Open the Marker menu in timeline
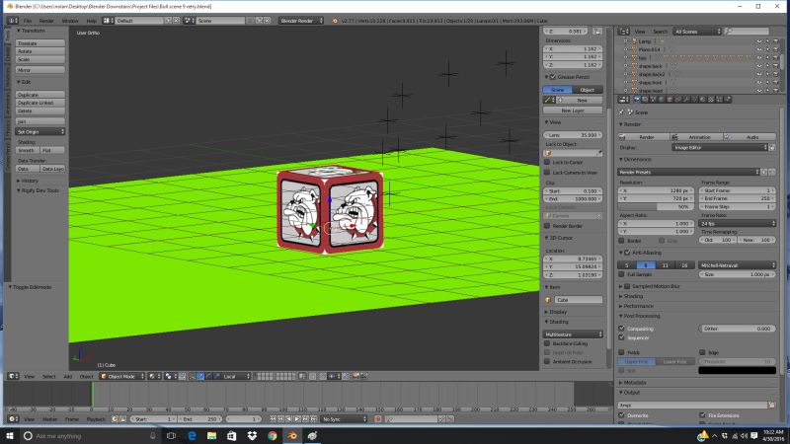This screenshot has height=444, width=790. [x=49, y=418]
